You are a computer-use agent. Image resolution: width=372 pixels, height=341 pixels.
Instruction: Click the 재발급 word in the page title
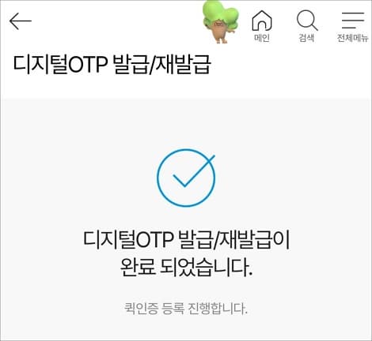(183, 65)
